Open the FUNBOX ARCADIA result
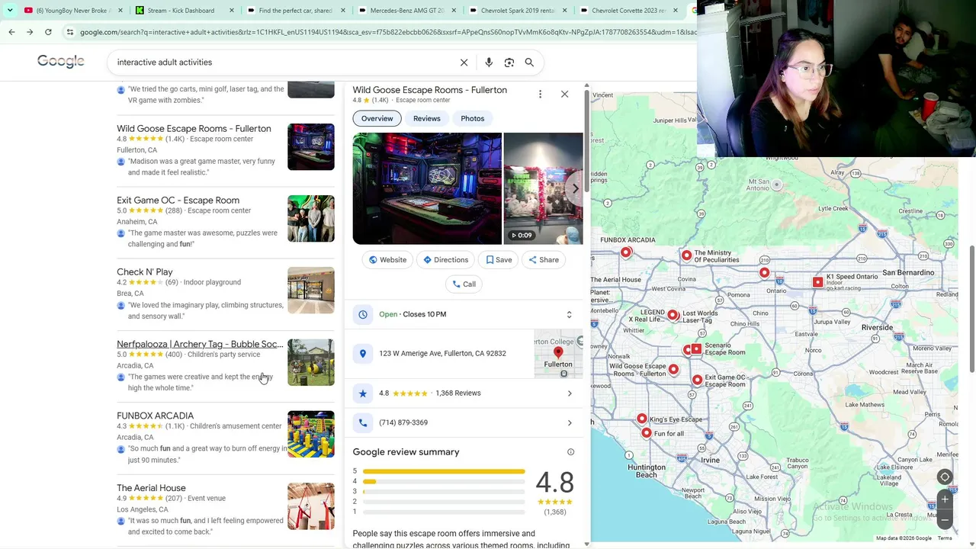 [x=155, y=416]
